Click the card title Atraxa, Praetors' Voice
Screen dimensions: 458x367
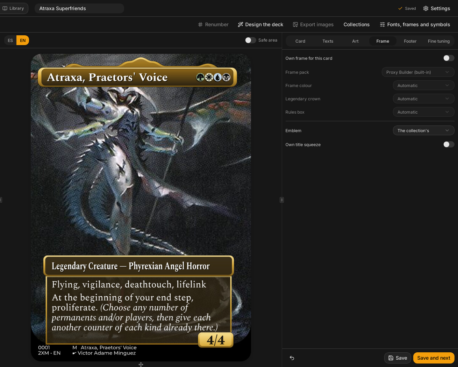point(107,77)
